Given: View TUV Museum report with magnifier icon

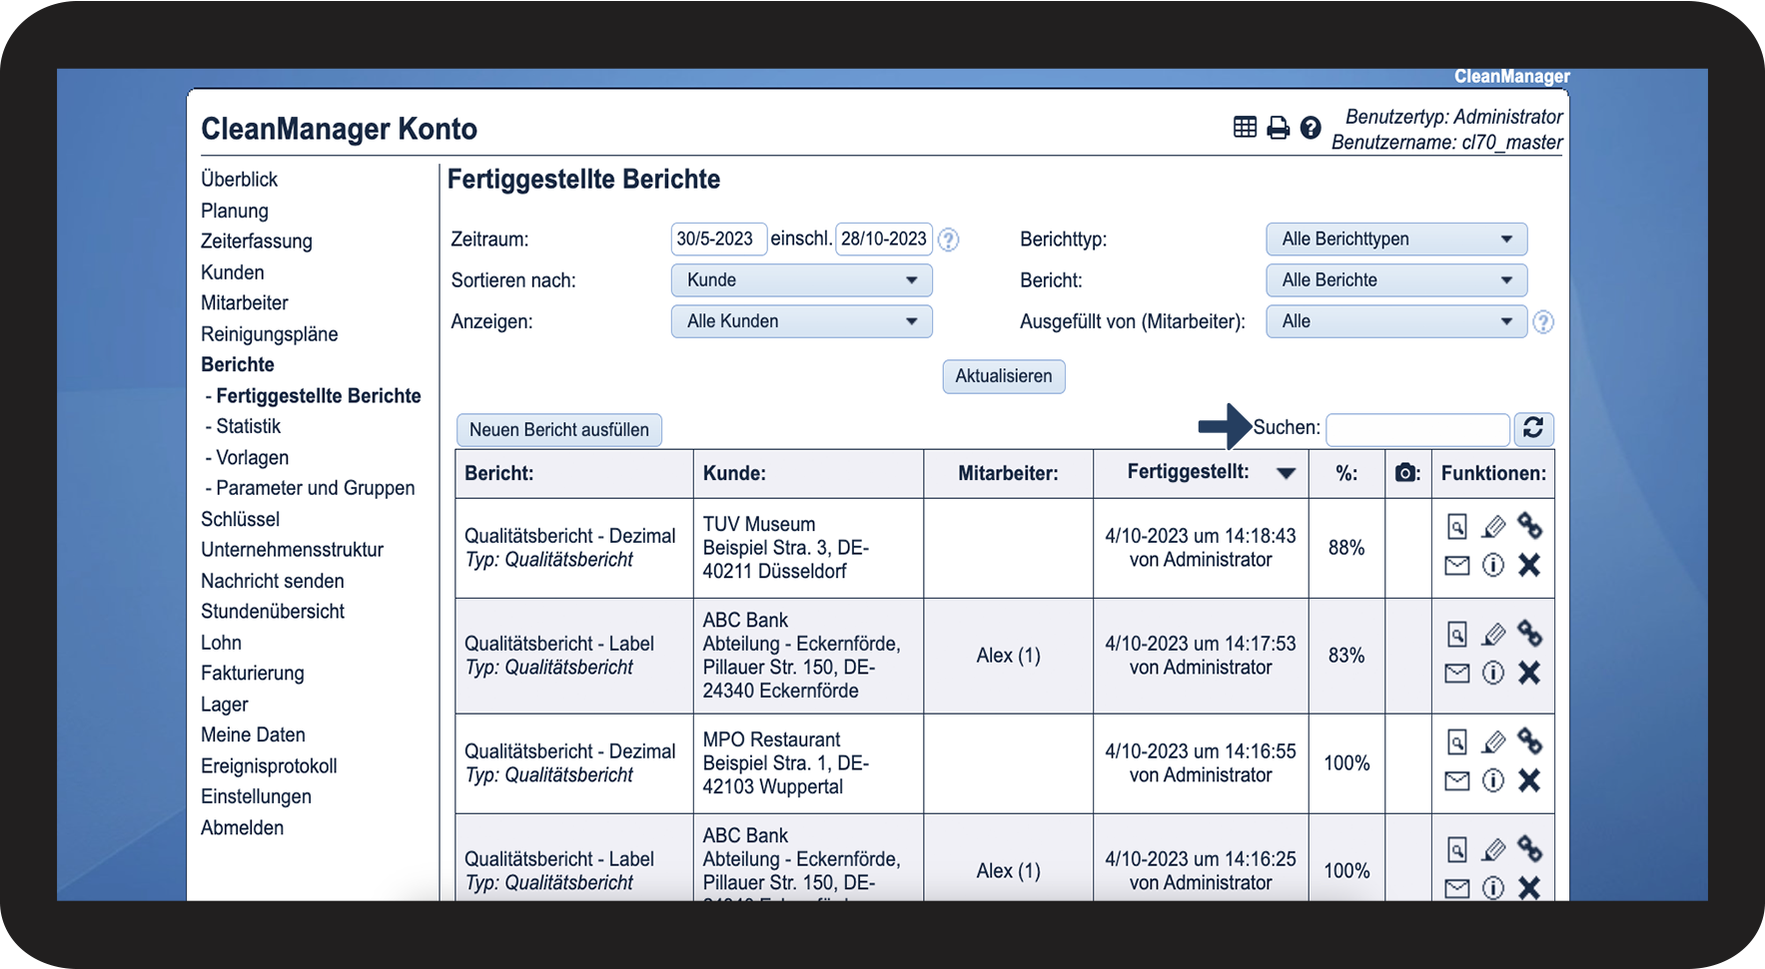Looking at the screenshot, I should point(1457,526).
